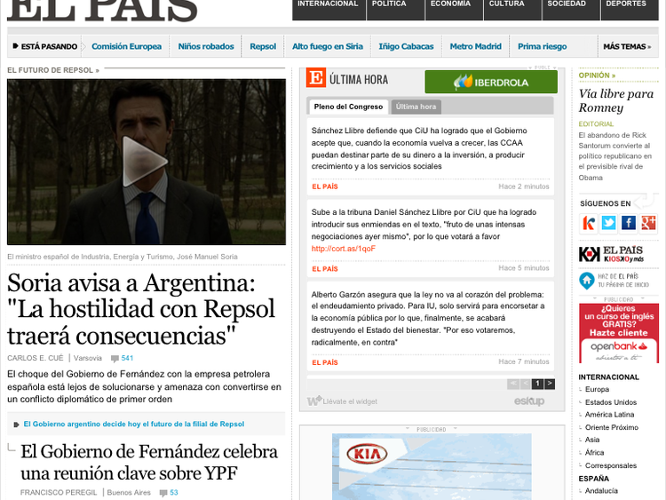This screenshot has width=666, height=500.
Task: Open the Economía section menu
Action: tap(454, 9)
